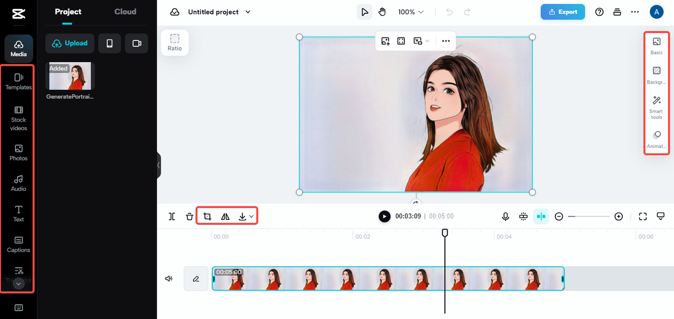Click the timeline zoom slider
The image size is (674, 319).
coord(589,216)
